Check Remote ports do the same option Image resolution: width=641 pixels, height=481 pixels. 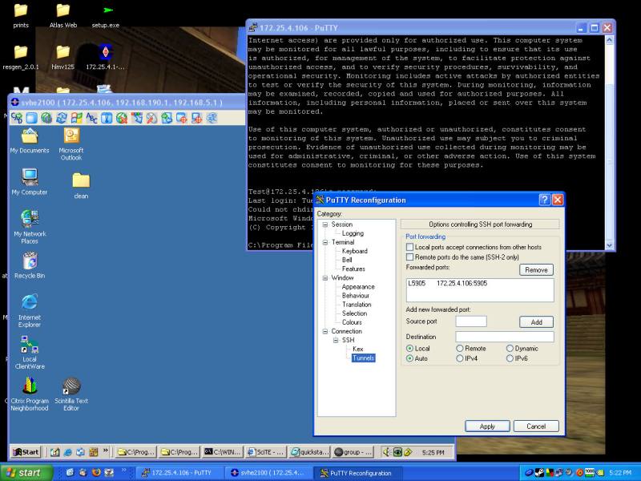(x=410, y=257)
